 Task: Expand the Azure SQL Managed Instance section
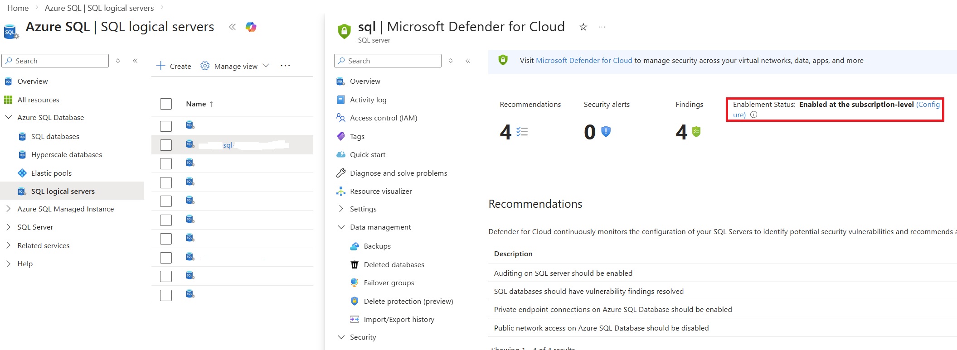8,209
